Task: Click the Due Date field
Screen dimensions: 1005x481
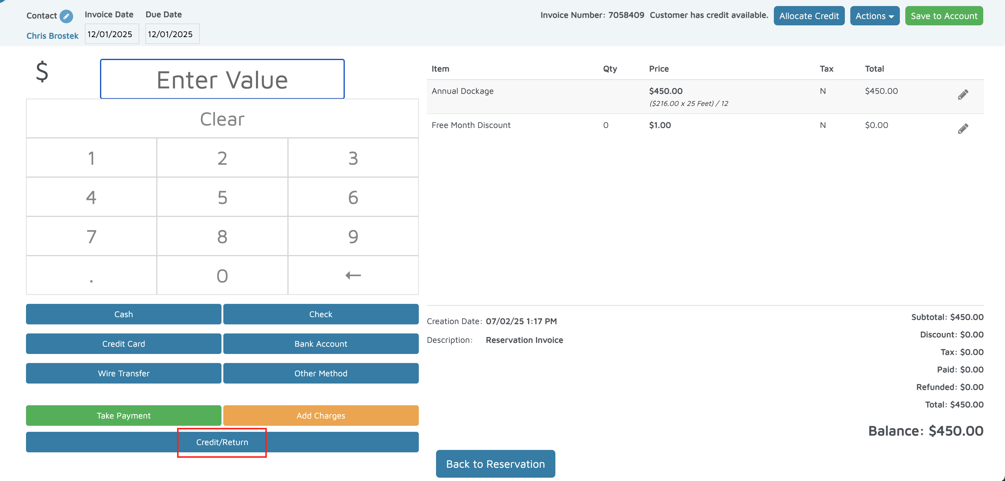Action: click(x=172, y=34)
